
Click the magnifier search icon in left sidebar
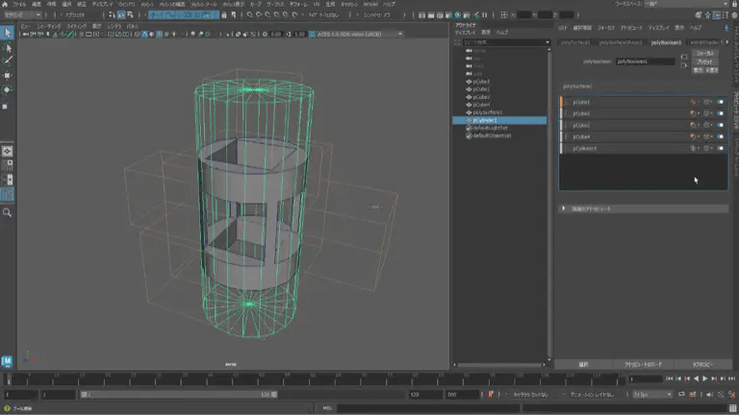coord(7,212)
